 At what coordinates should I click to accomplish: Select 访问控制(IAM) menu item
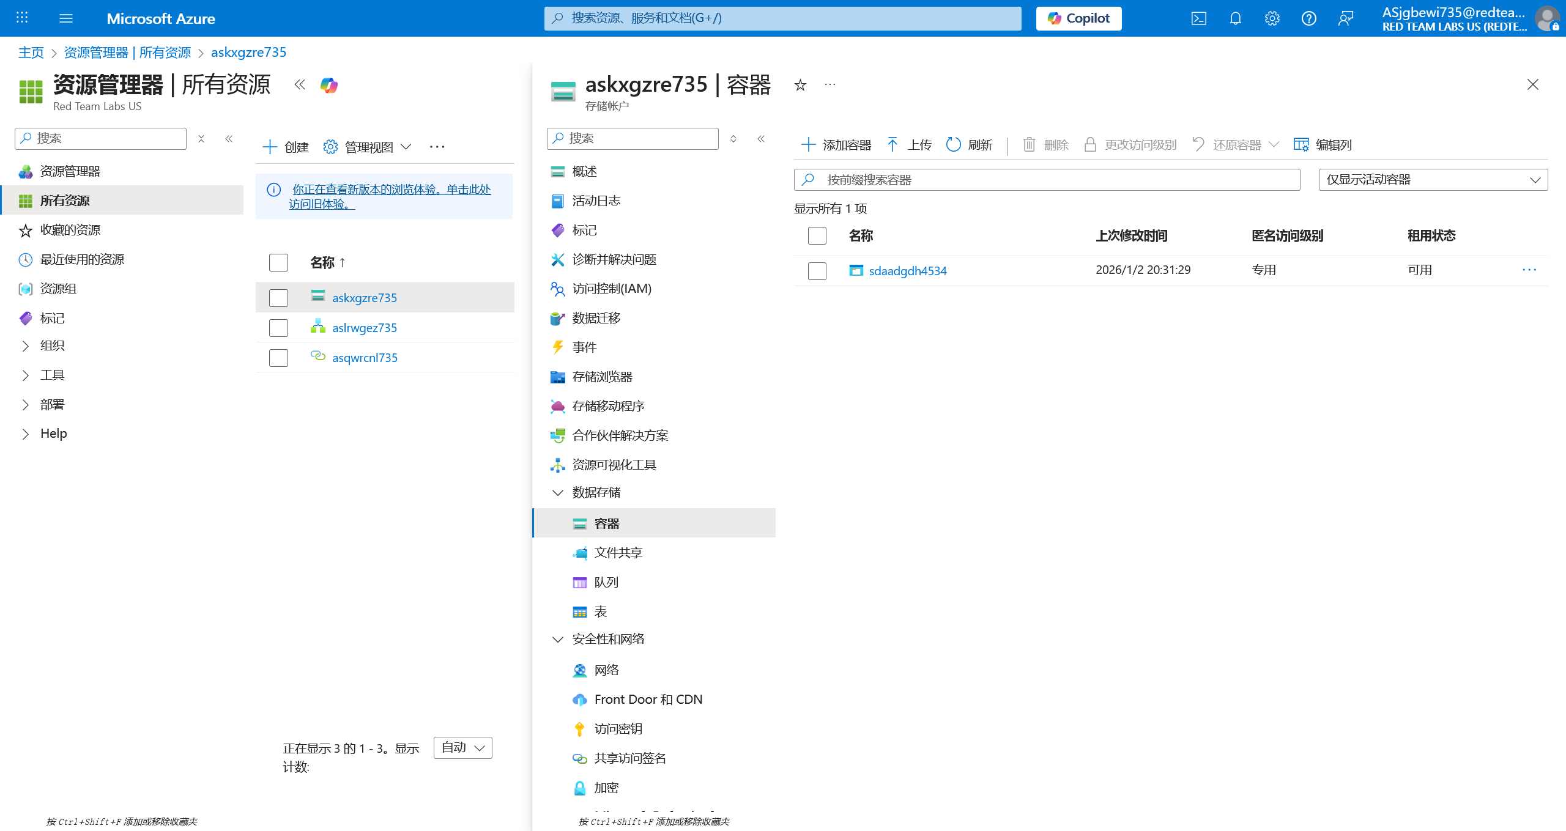click(611, 289)
